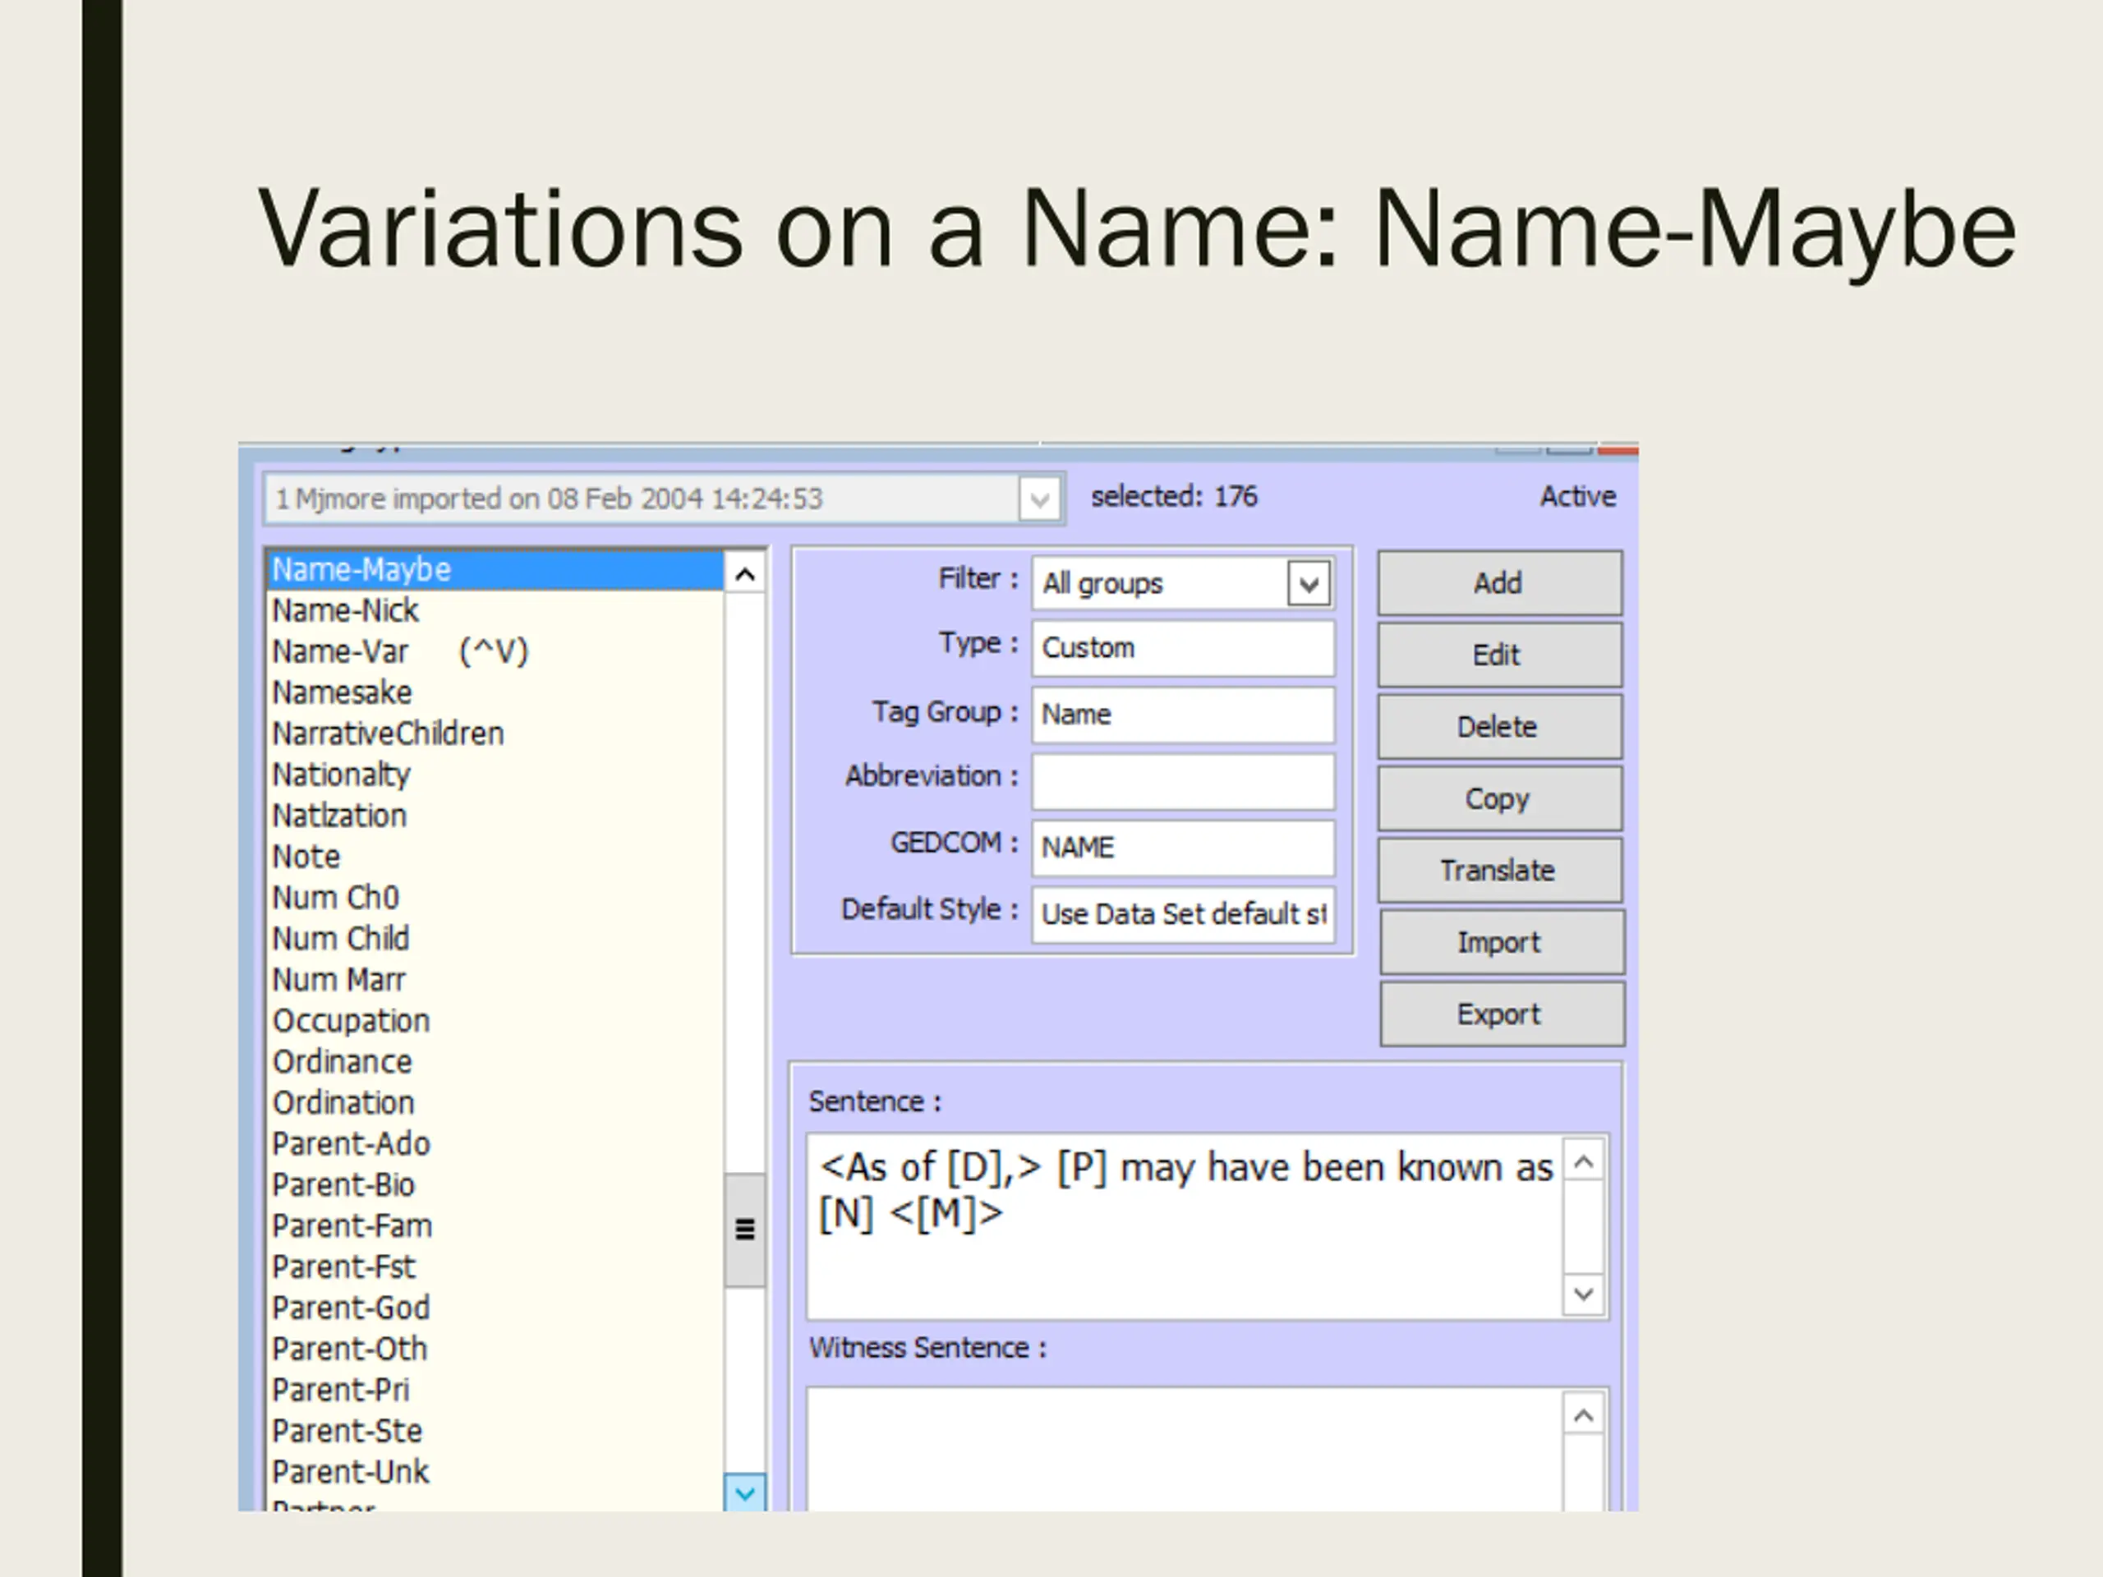2103x1577 pixels.
Task: Expand the data set dropdown arrow
Action: click(x=1039, y=499)
